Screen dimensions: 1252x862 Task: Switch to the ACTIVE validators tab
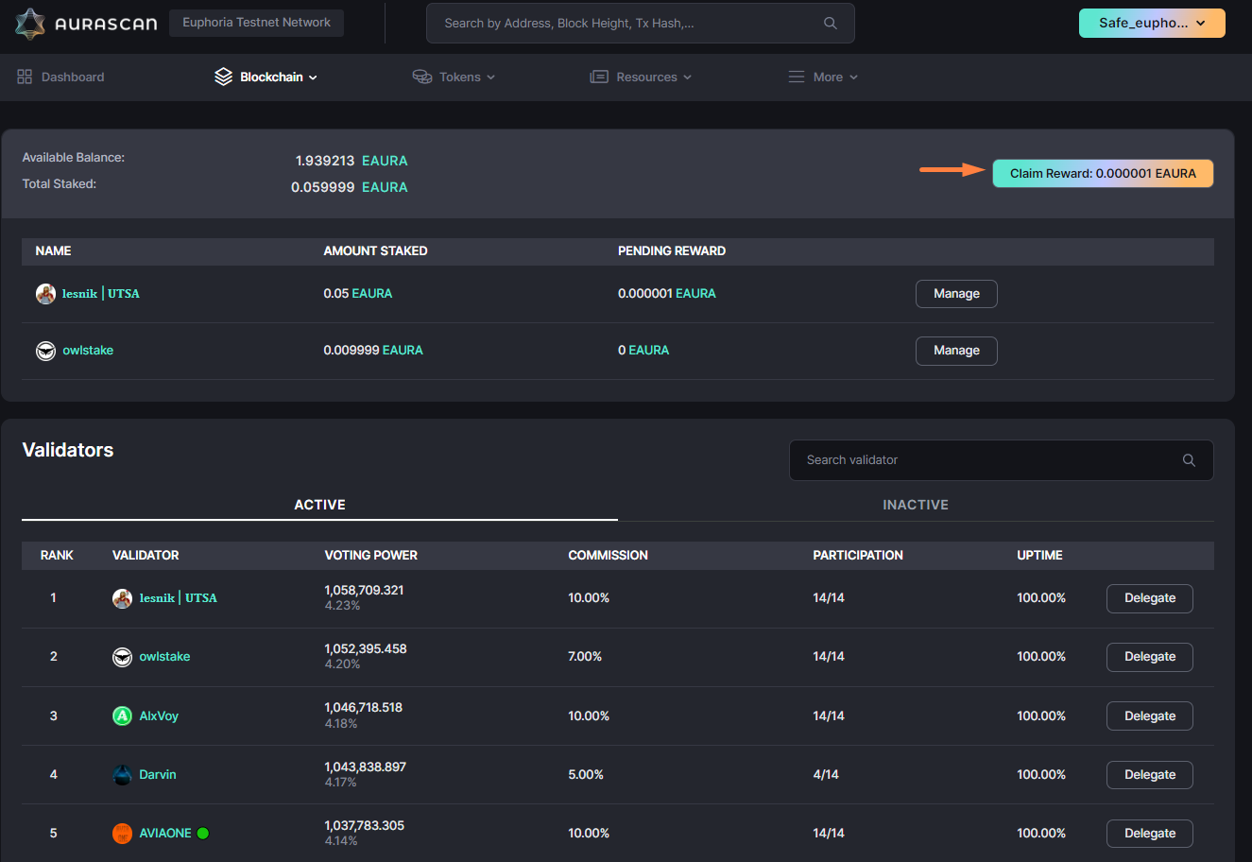pos(319,505)
